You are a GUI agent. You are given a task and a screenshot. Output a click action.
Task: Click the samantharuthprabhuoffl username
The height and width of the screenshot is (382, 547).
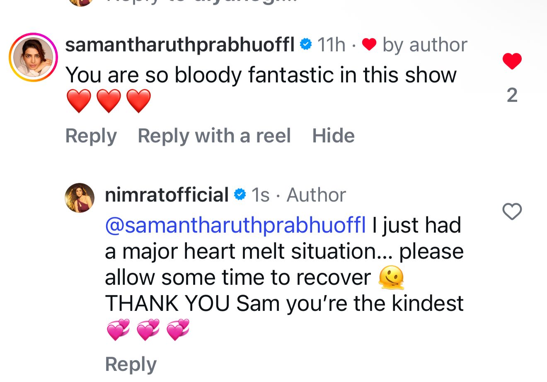pyautogui.click(x=180, y=45)
